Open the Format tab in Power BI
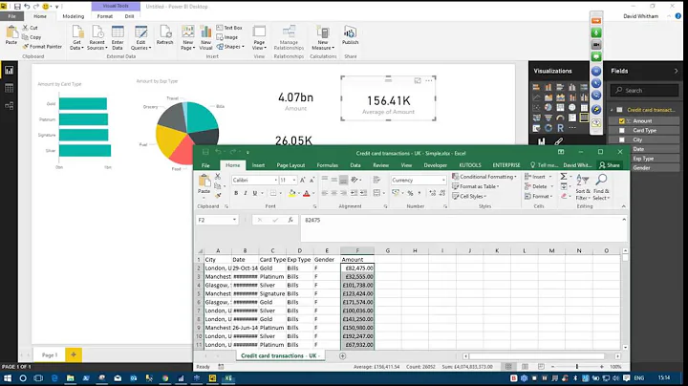 tap(104, 16)
